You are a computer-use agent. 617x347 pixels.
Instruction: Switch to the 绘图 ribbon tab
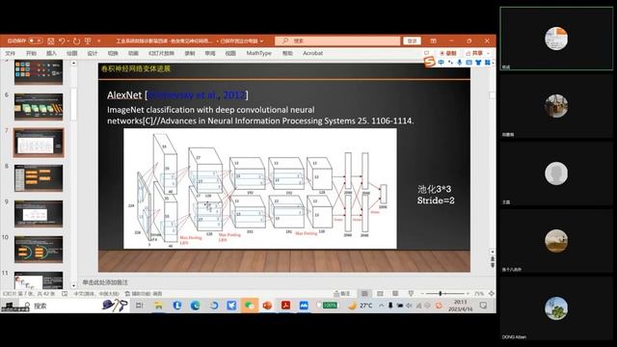coord(71,53)
